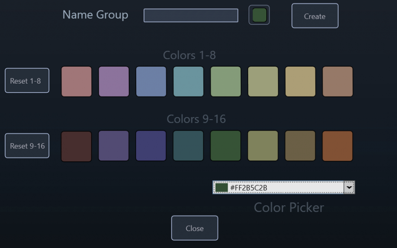Select the pink swatch in Colors 1-8
This screenshot has width=397, height=248.
pos(77,81)
